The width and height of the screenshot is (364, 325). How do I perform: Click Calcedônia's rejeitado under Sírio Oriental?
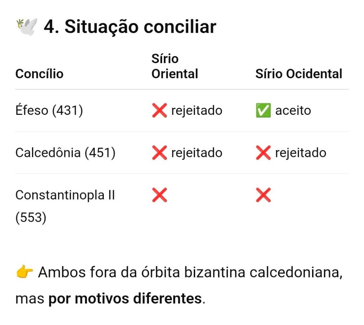pos(197,153)
